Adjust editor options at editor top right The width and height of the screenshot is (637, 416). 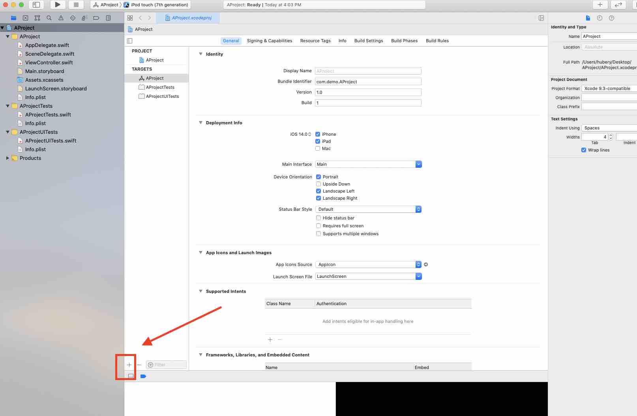[x=541, y=18]
